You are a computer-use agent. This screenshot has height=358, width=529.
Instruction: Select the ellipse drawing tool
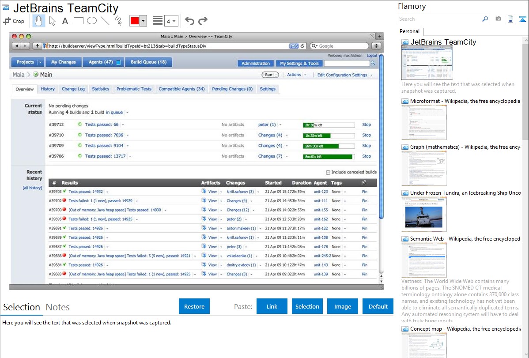(92, 21)
